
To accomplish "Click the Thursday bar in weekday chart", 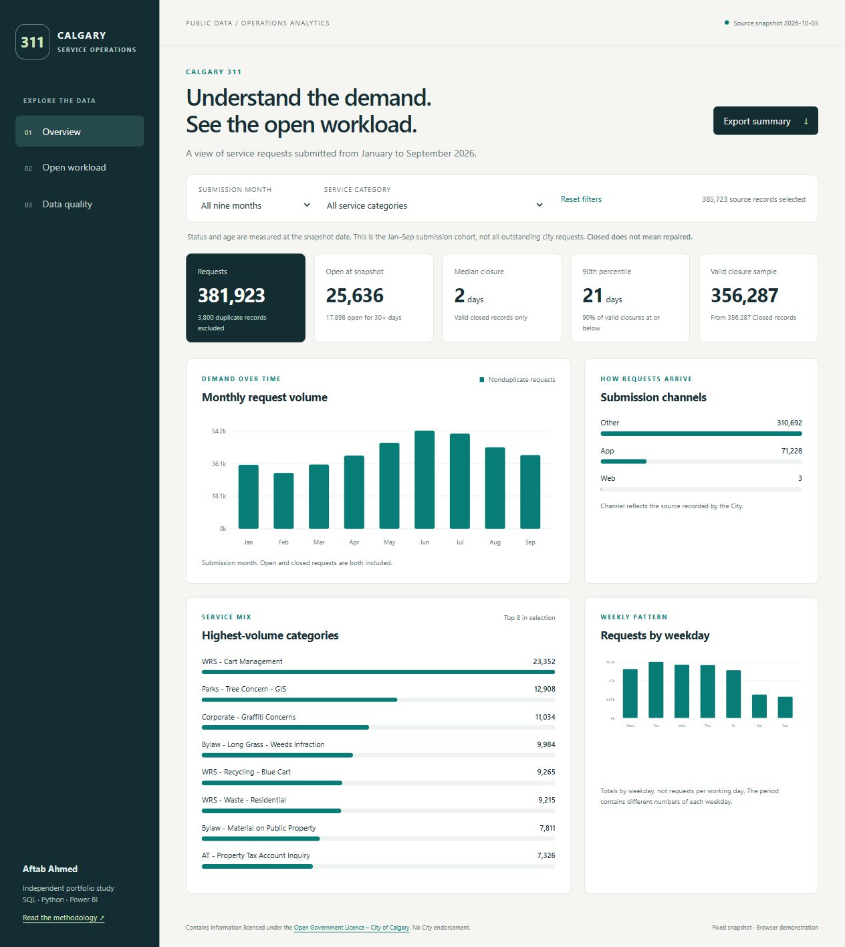I will [707, 692].
